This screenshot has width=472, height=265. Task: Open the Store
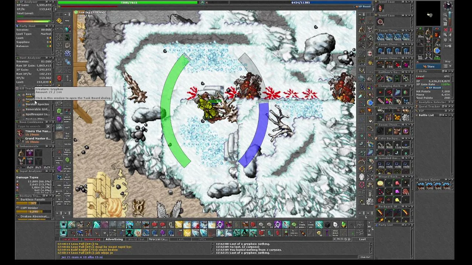click(428, 66)
